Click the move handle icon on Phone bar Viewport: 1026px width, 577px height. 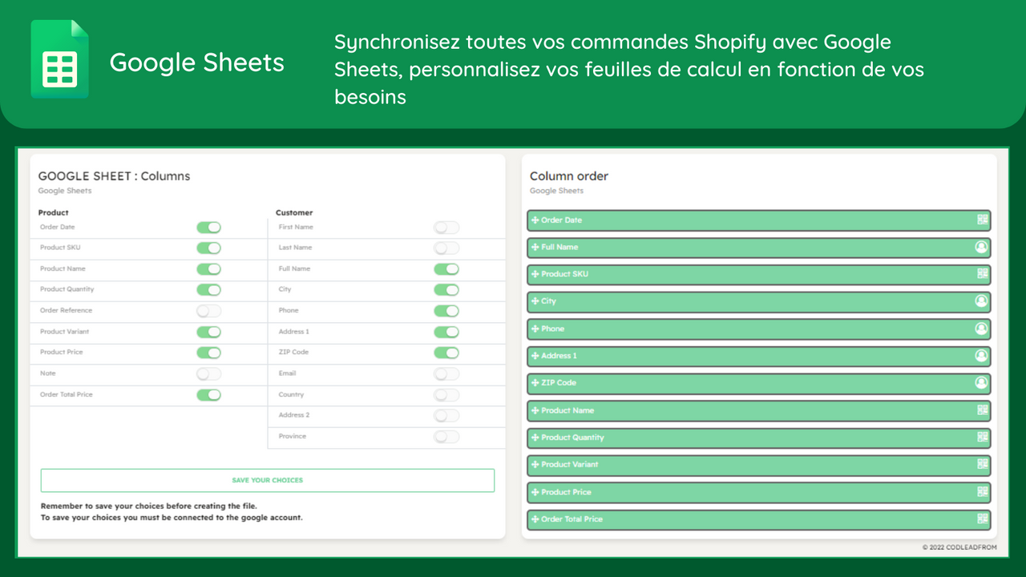pos(535,329)
